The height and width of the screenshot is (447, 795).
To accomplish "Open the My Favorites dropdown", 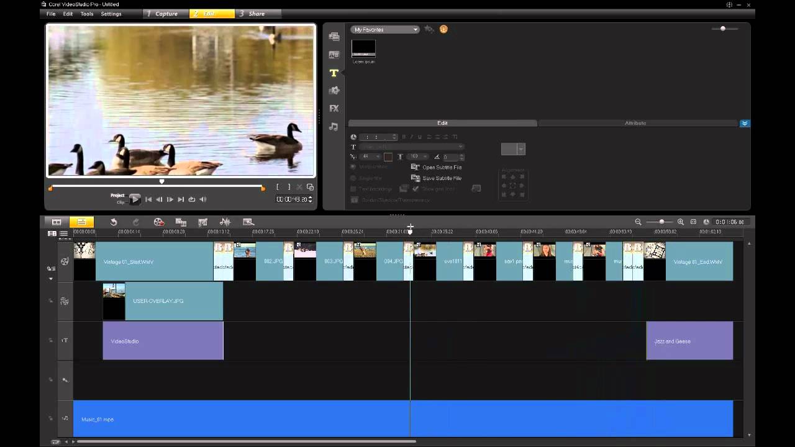I will [x=385, y=29].
